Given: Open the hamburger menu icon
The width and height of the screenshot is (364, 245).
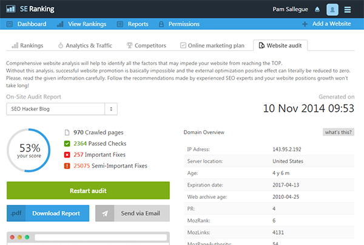Looking at the screenshot, I should click(x=348, y=9).
